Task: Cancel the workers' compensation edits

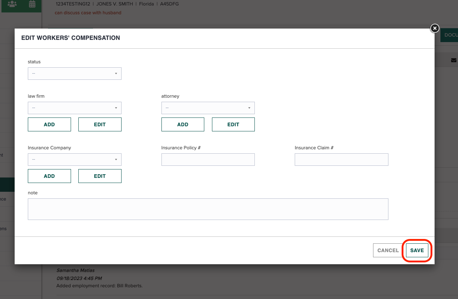Action: 388,251
